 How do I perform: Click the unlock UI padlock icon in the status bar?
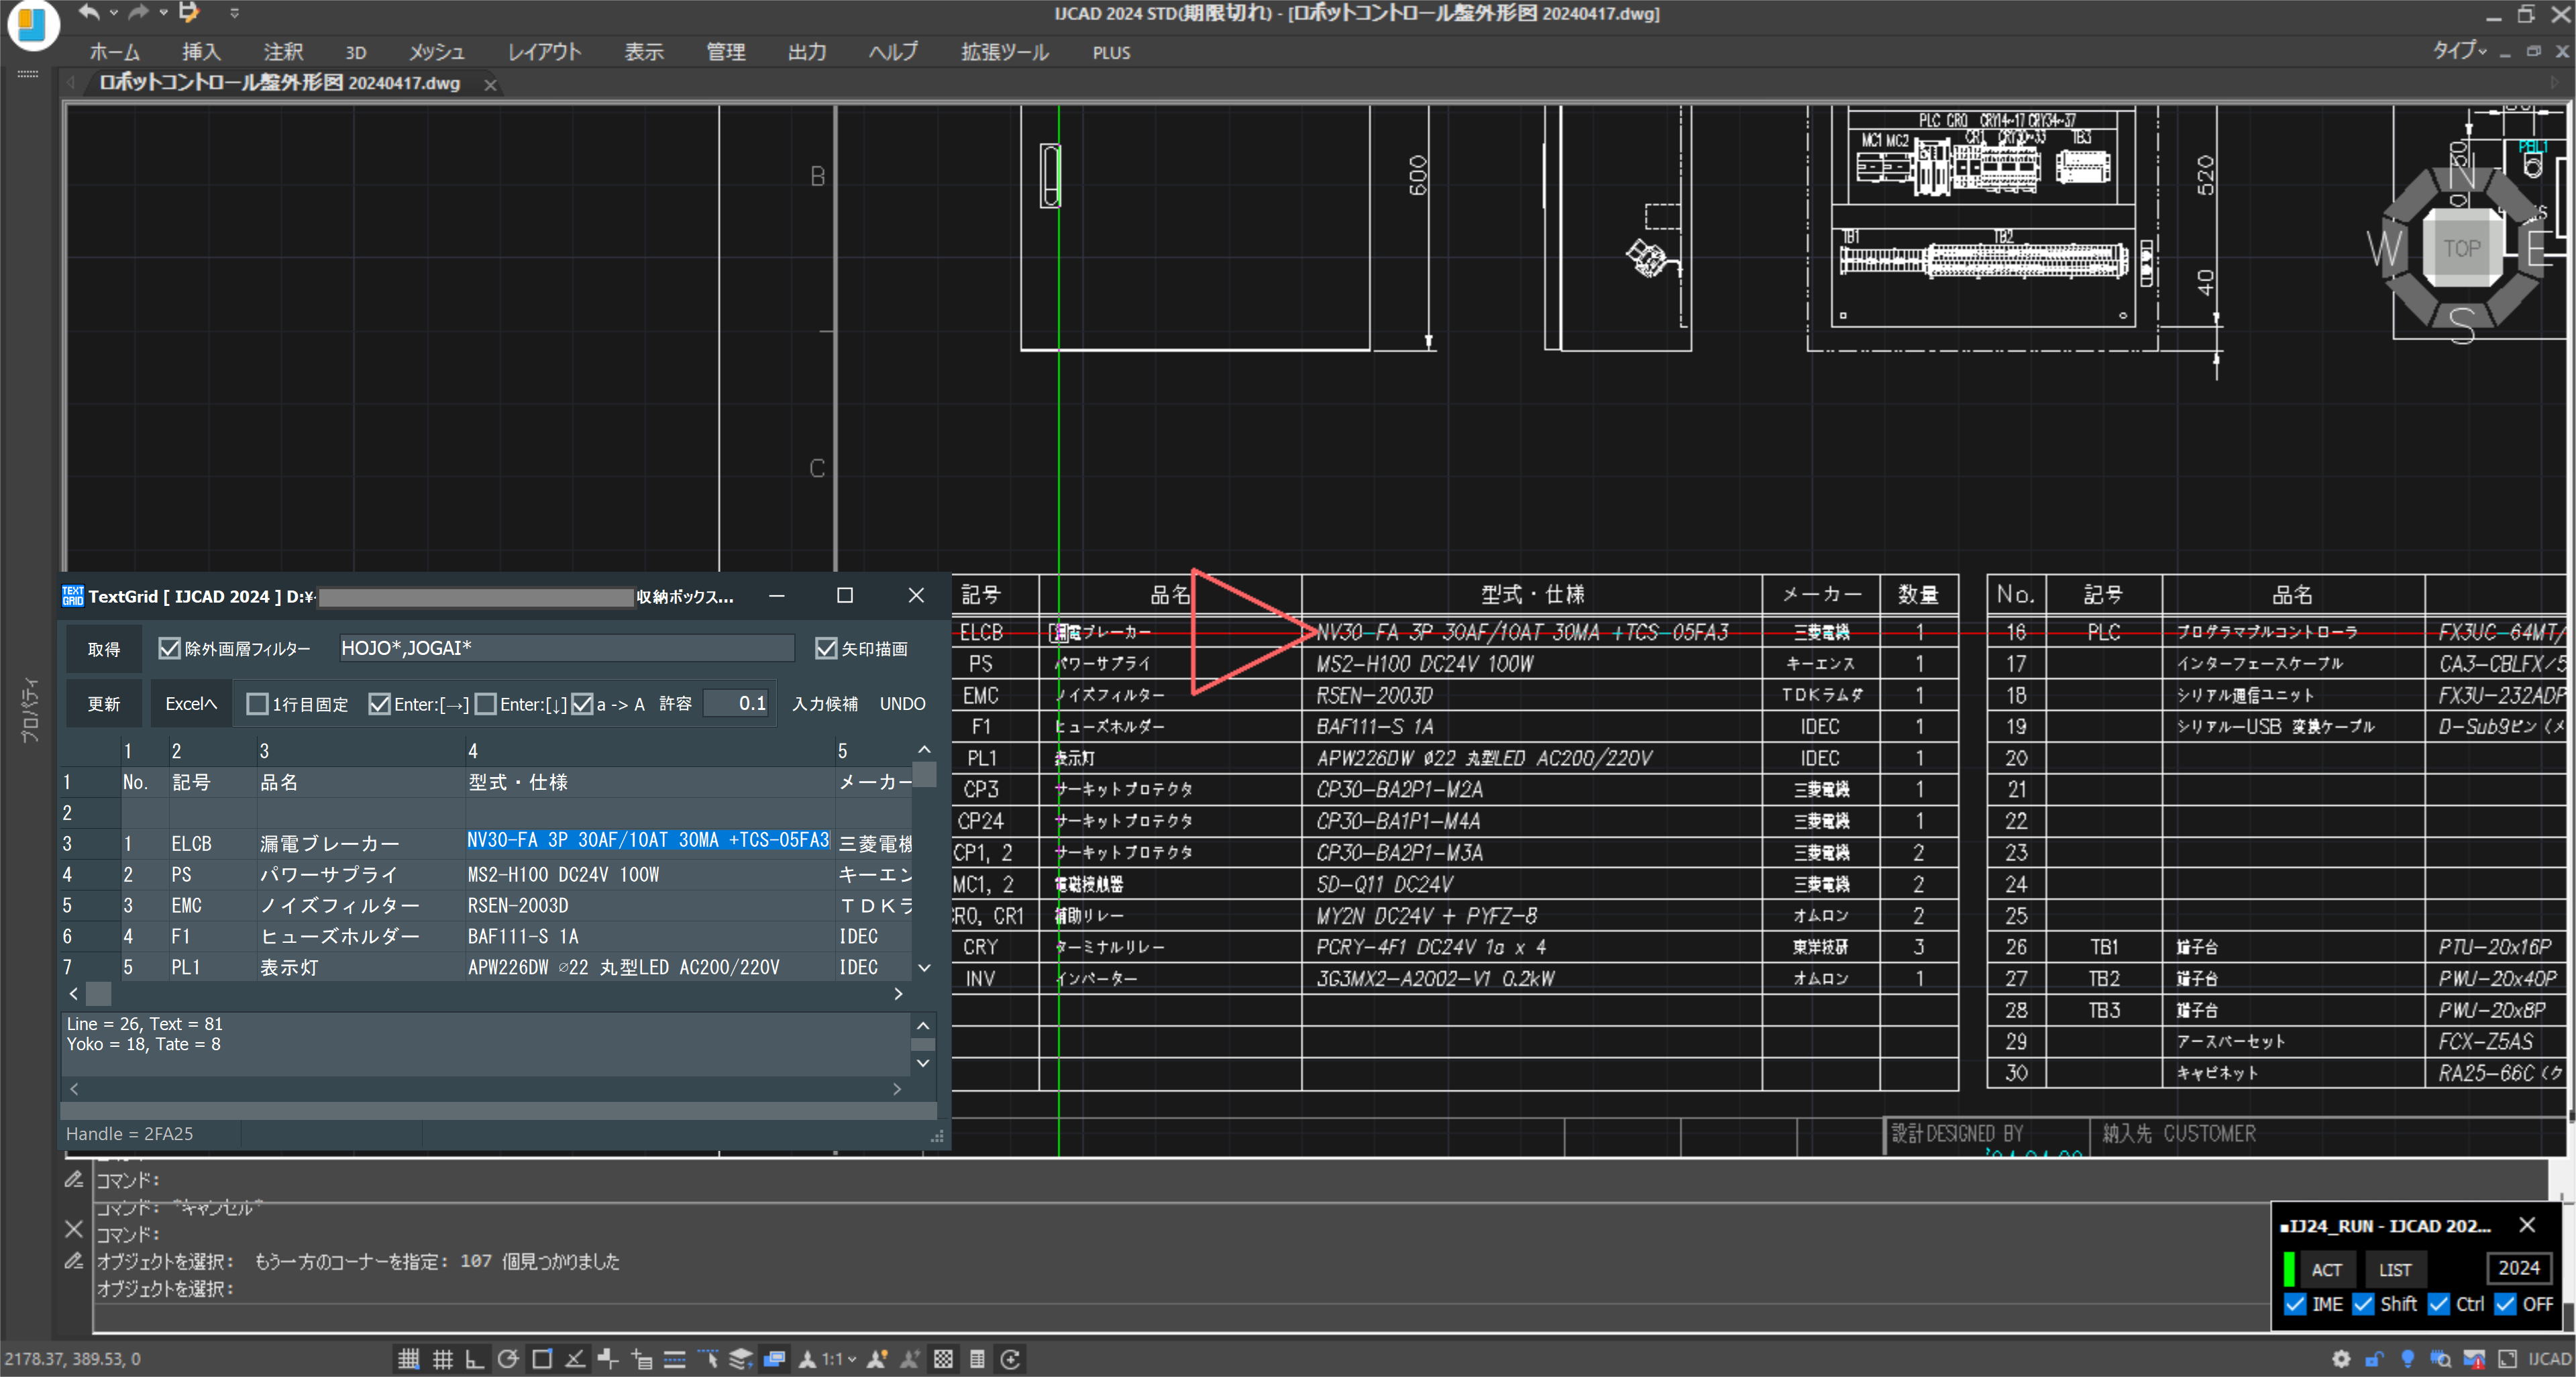2374,1359
